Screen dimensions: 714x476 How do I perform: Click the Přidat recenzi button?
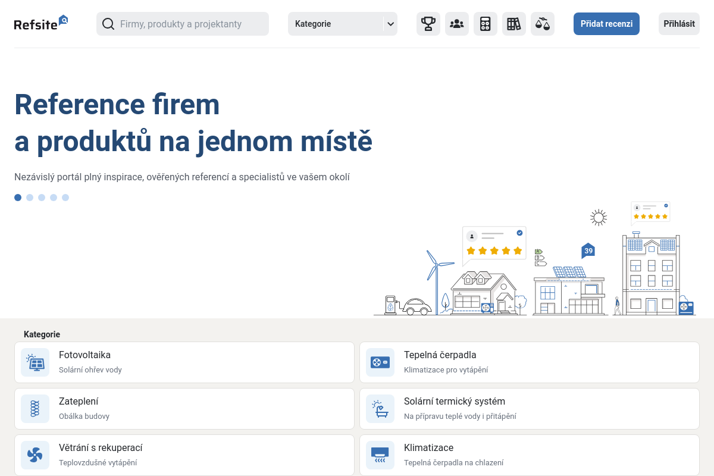606,24
